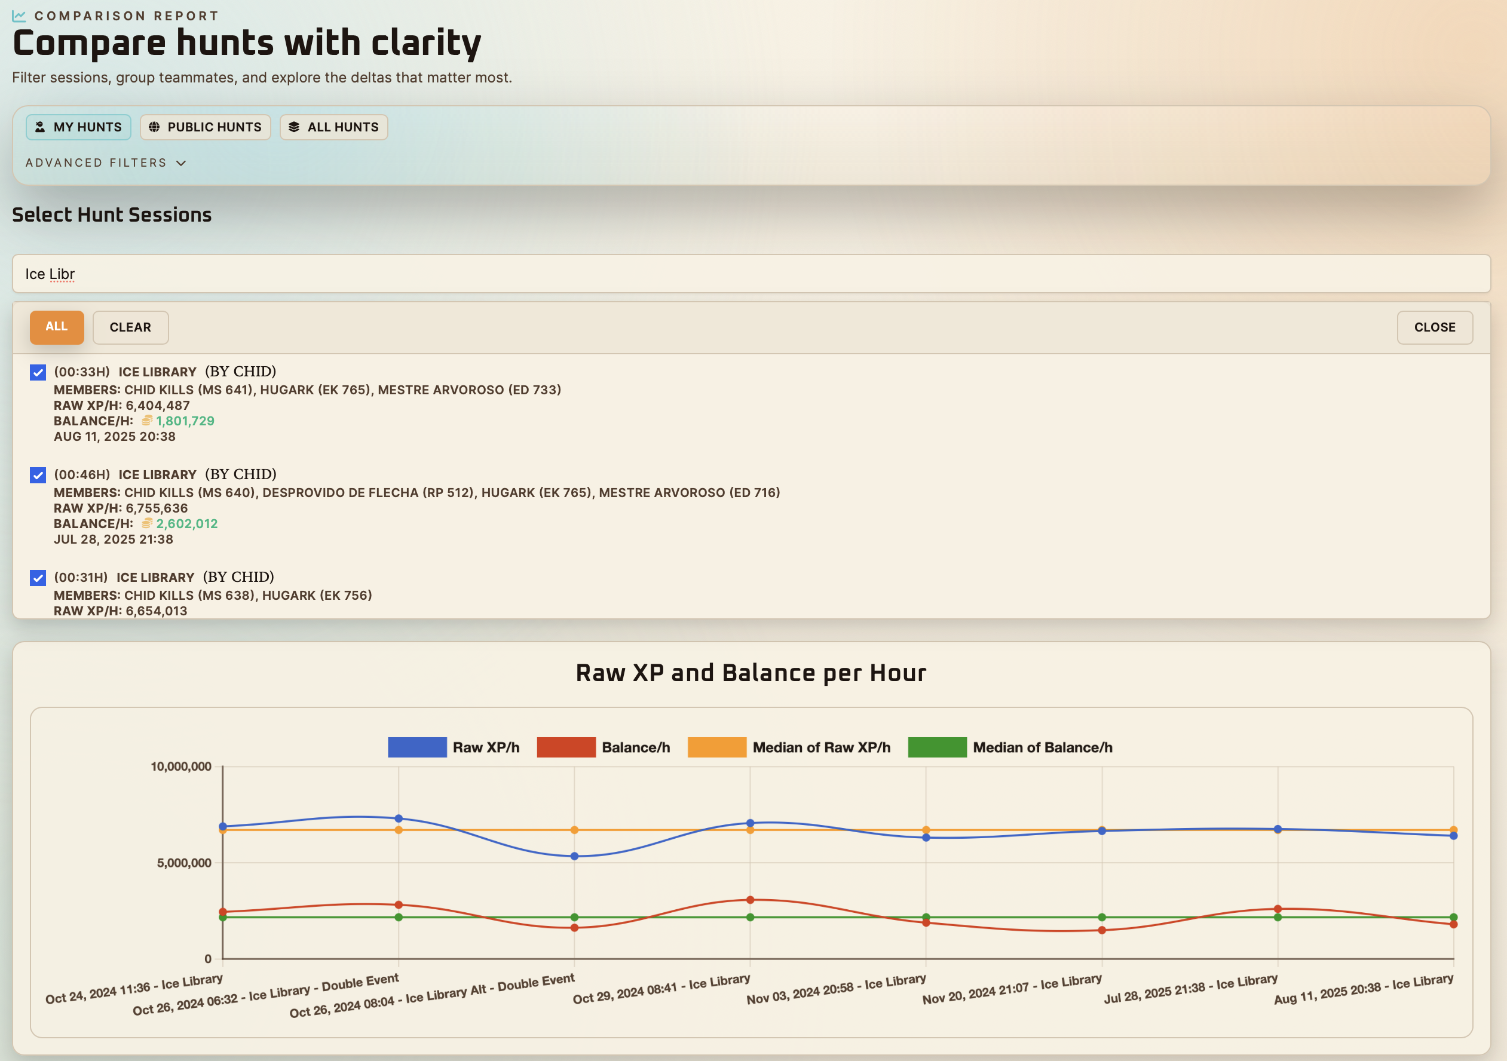This screenshot has width=1507, height=1061.
Task: Open the Advanced Filters section label
Action: [96, 163]
